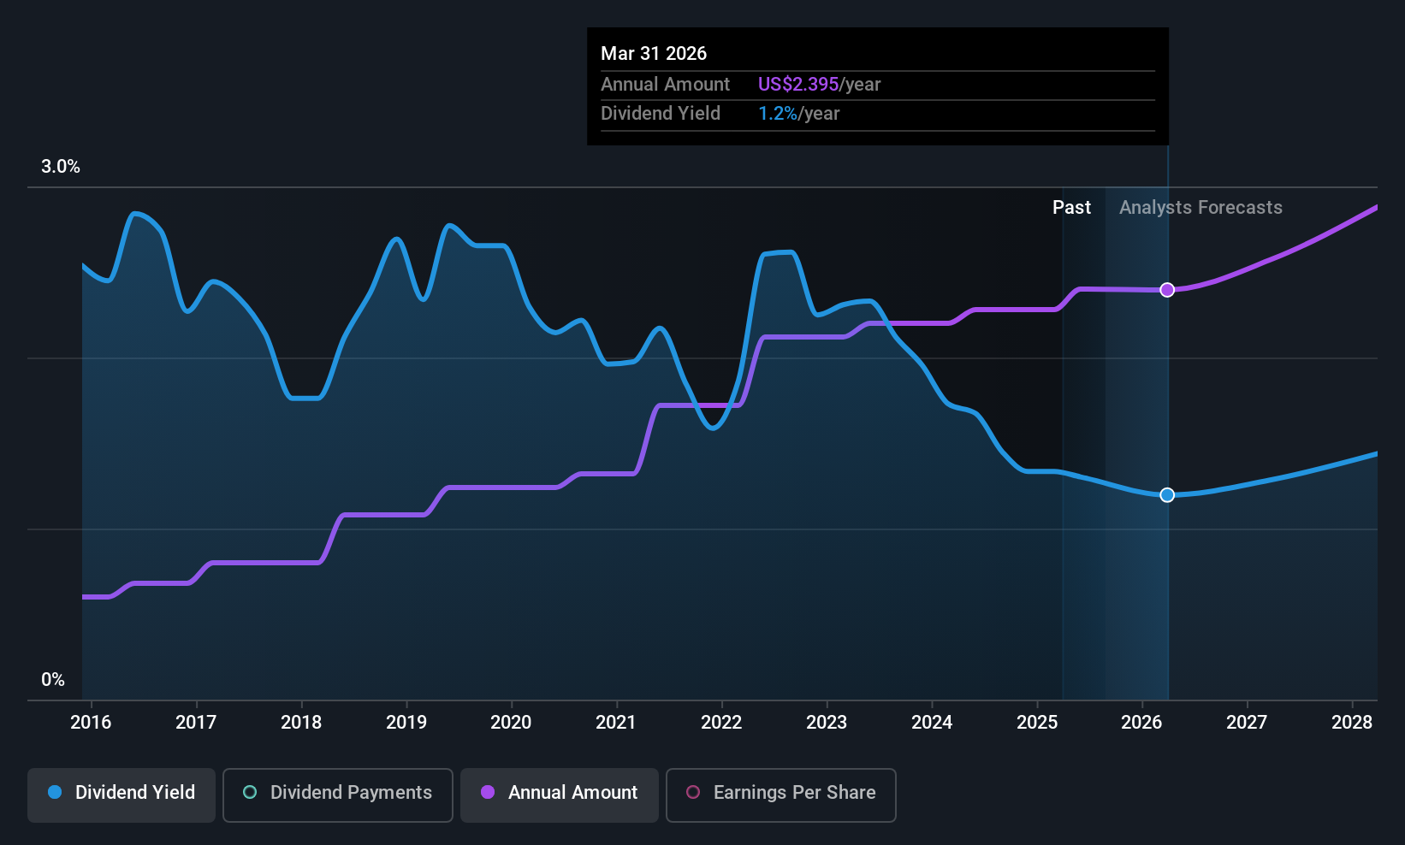Screen dimensions: 1405x845
Task: Click the 2028 x-axis label
Action: pos(1352,723)
